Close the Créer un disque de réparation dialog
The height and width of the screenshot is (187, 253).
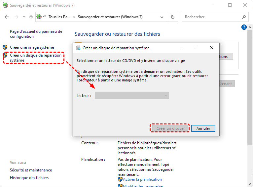(212, 48)
